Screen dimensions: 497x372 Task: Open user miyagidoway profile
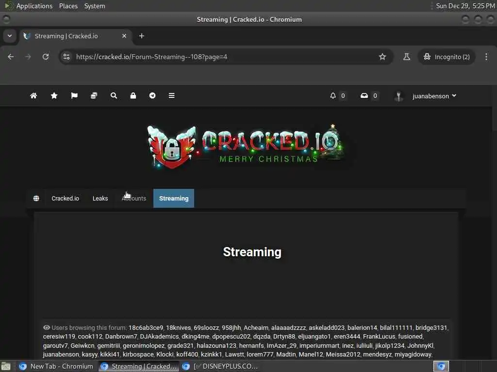click(413, 354)
